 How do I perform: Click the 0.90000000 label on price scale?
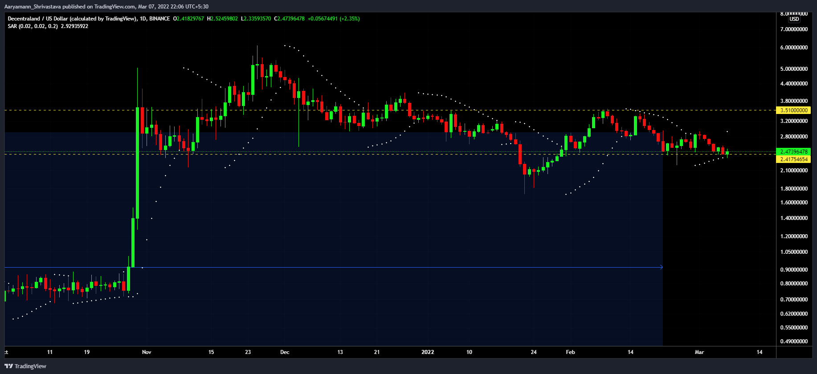click(x=793, y=270)
